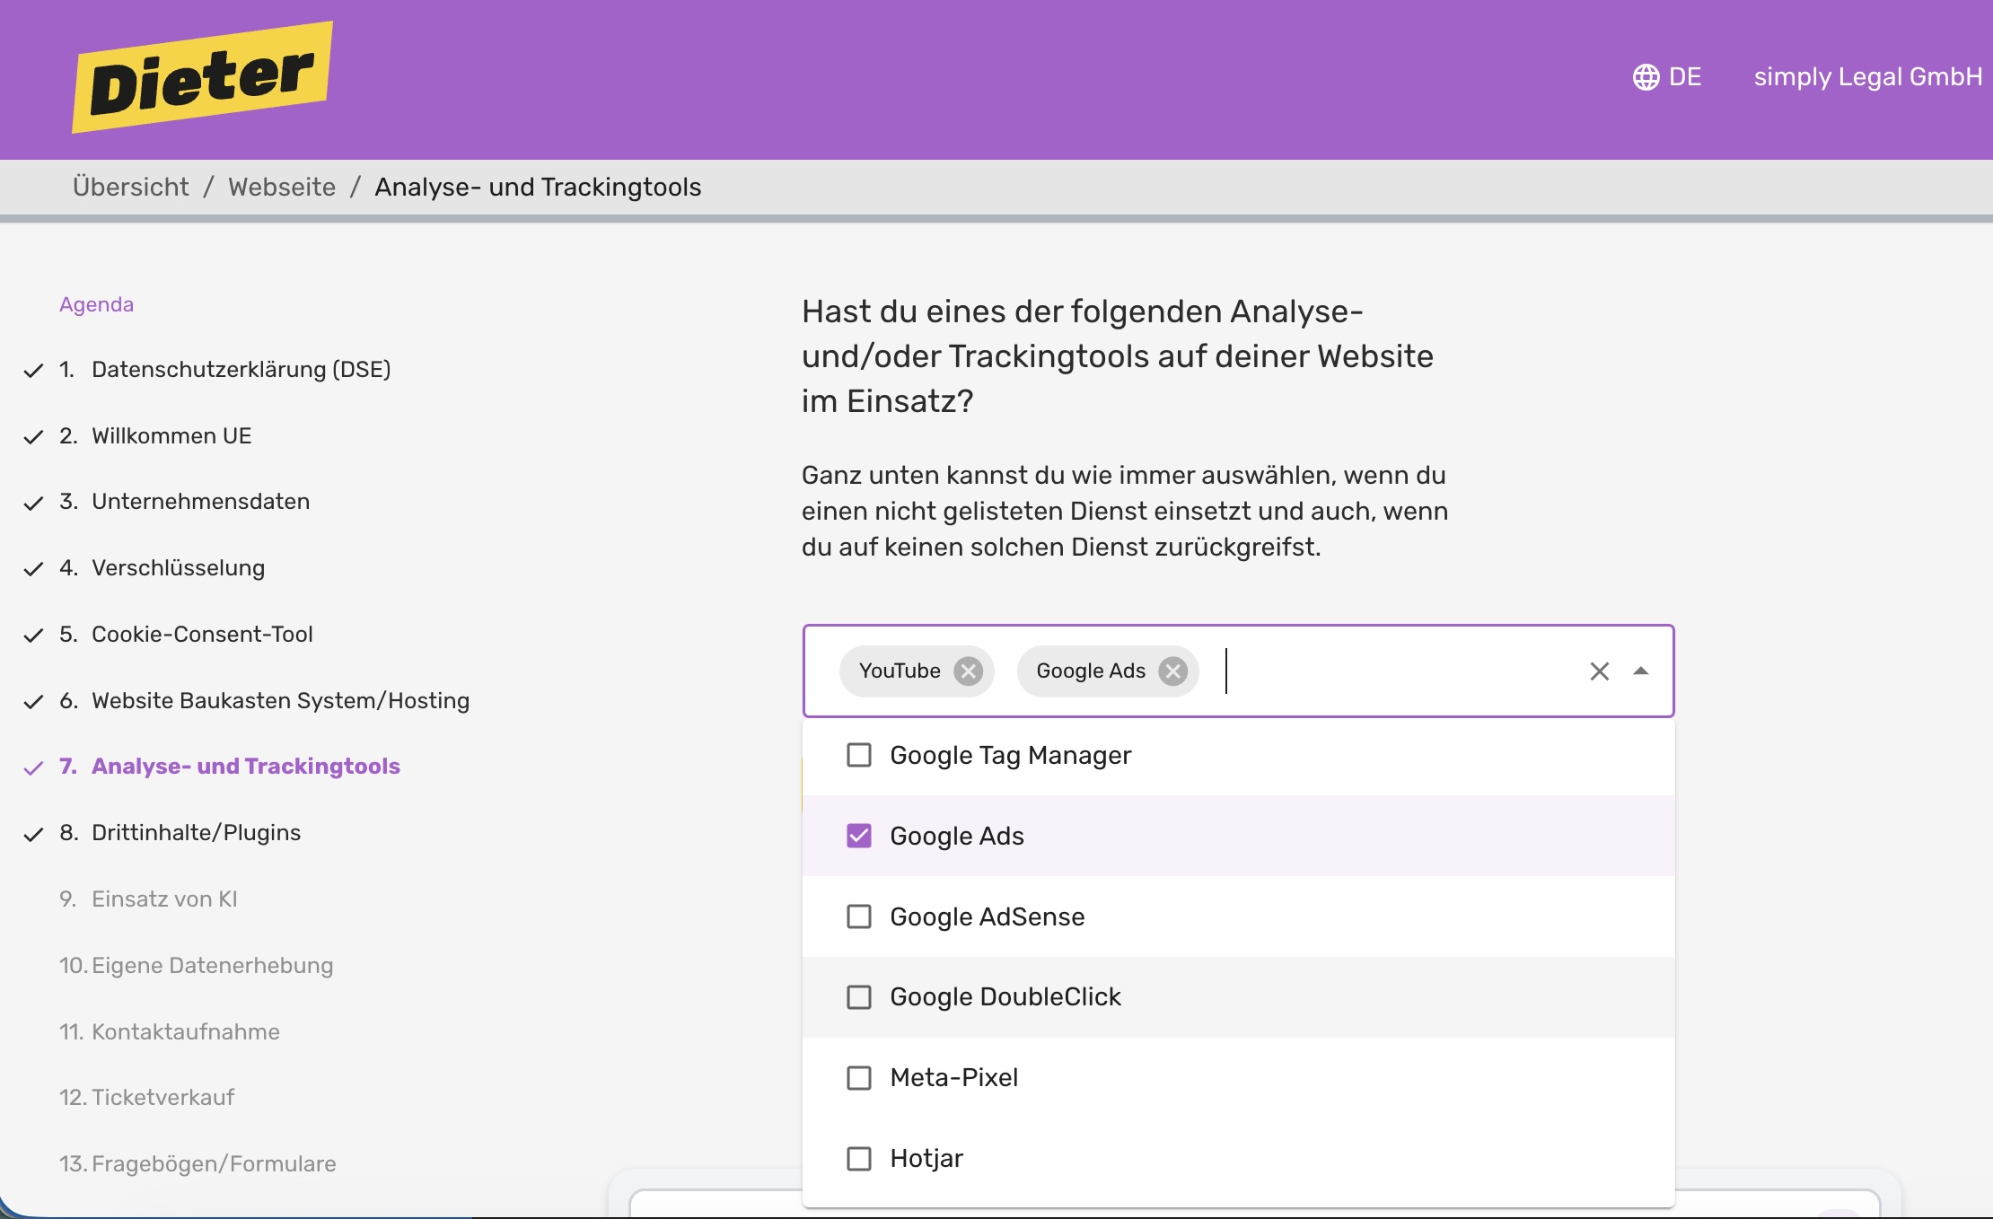Click checkmark beside Drittinhalte/Plugins
1993x1219 pixels.
(x=33, y=834)
